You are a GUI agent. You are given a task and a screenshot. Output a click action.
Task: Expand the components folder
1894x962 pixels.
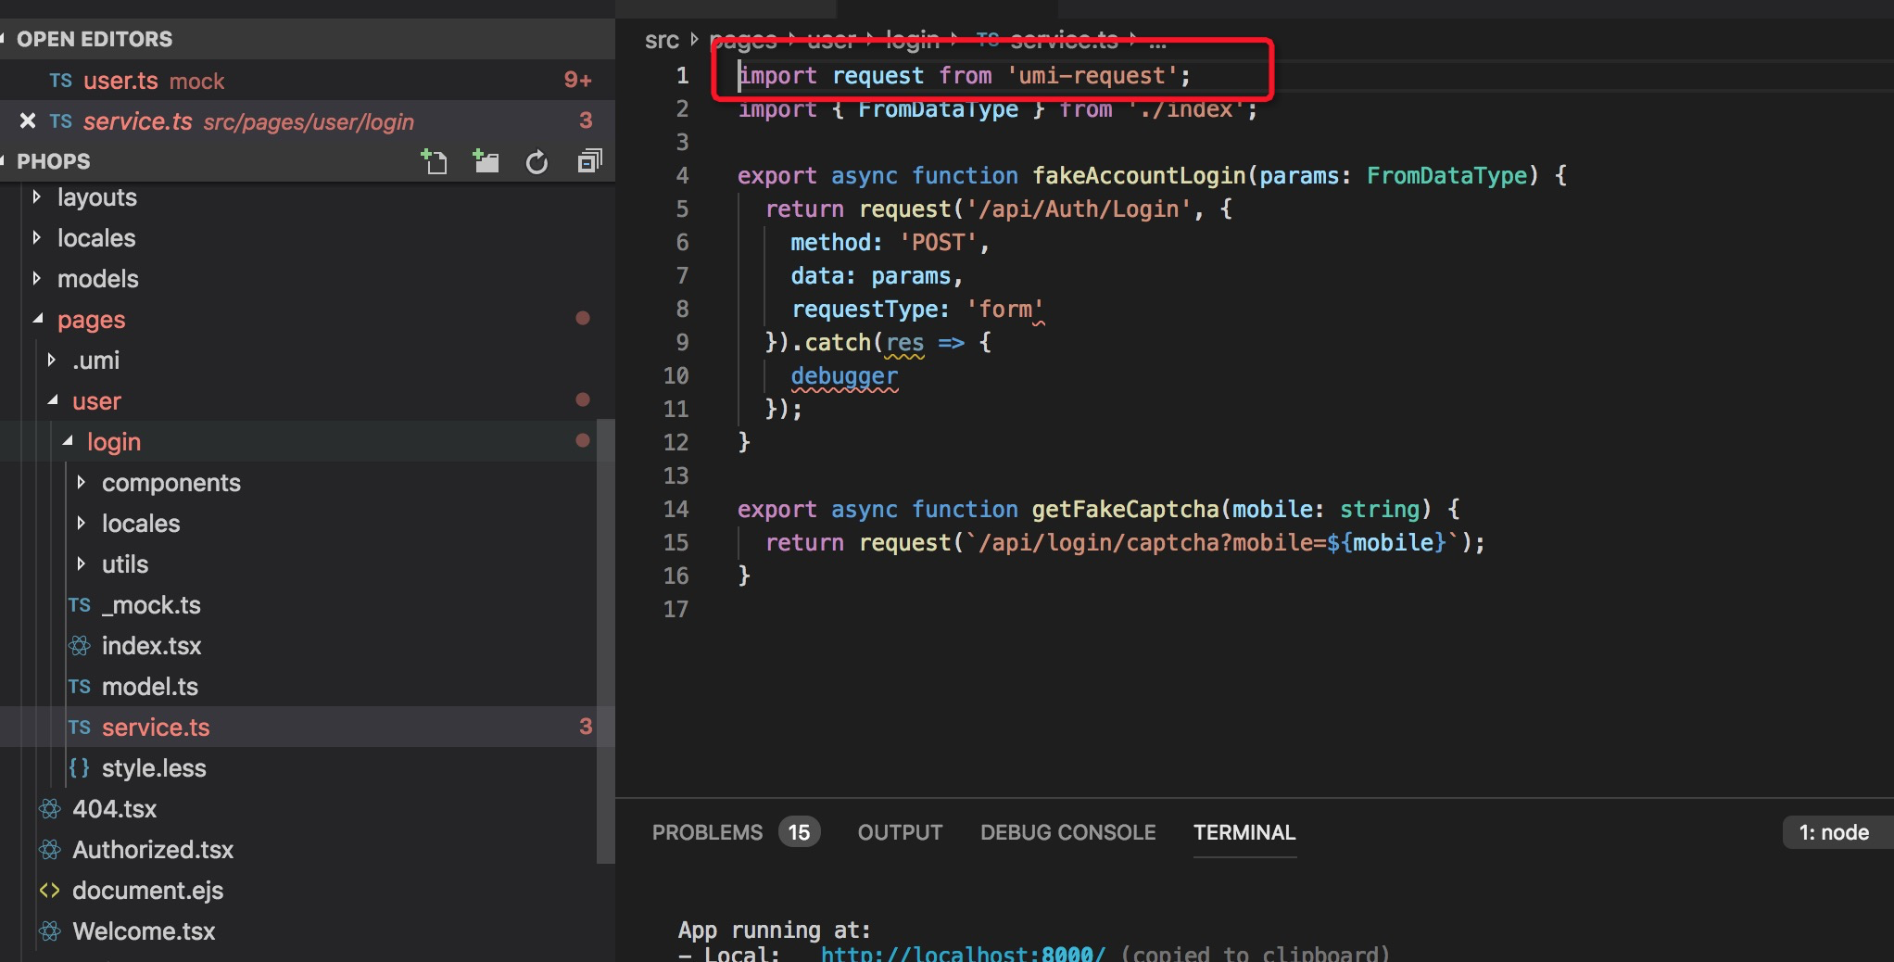(x=82, y=483)
